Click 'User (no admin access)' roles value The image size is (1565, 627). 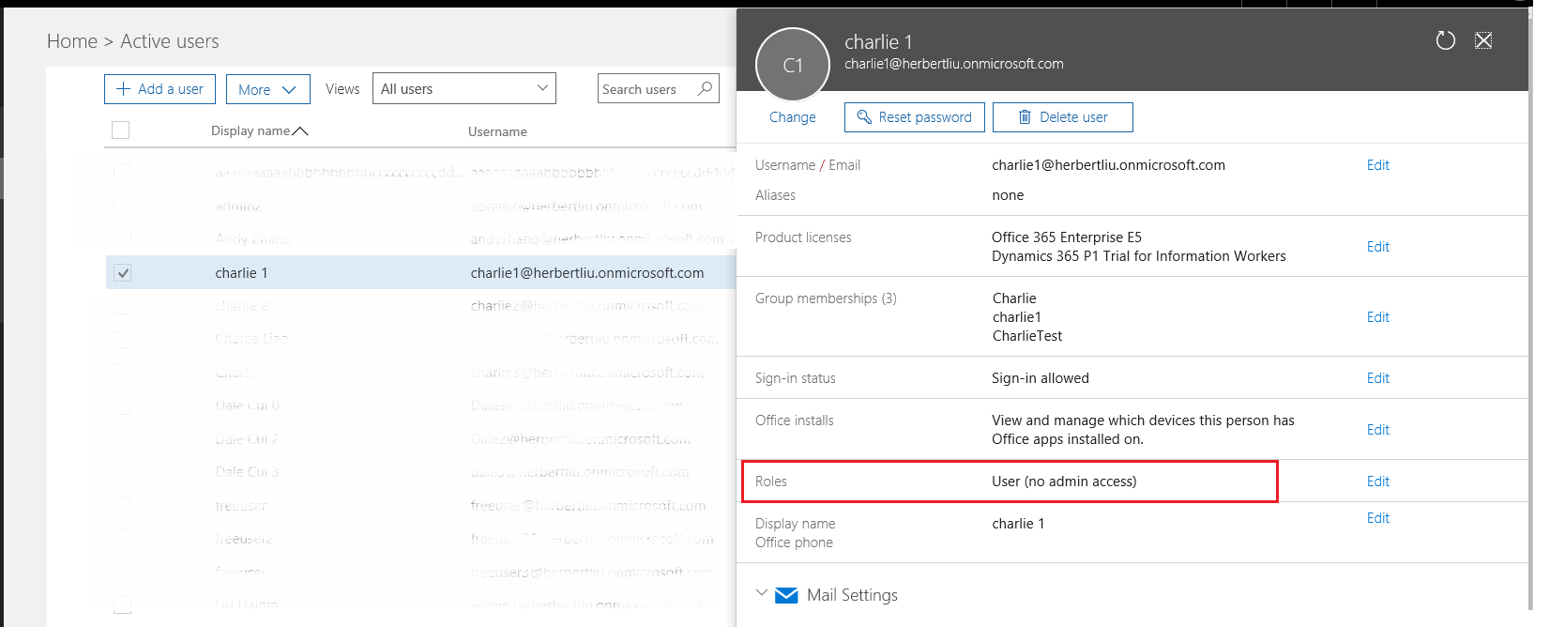point(1064,482)
